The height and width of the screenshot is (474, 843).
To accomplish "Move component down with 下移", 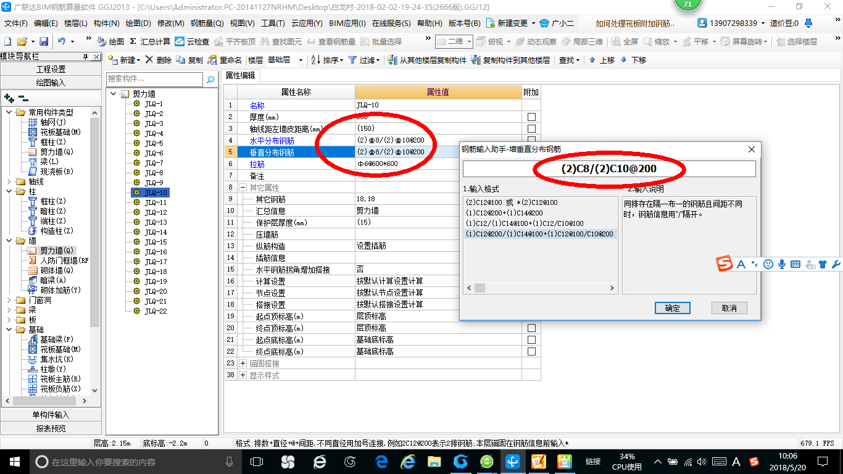I will tap(633, 60).
